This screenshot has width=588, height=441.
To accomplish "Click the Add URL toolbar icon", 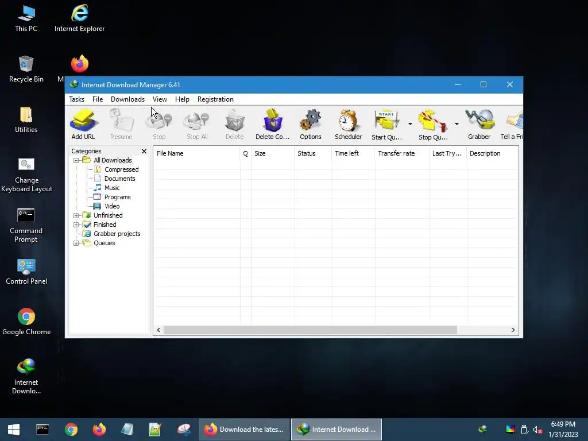I will [x=83, y=125].
